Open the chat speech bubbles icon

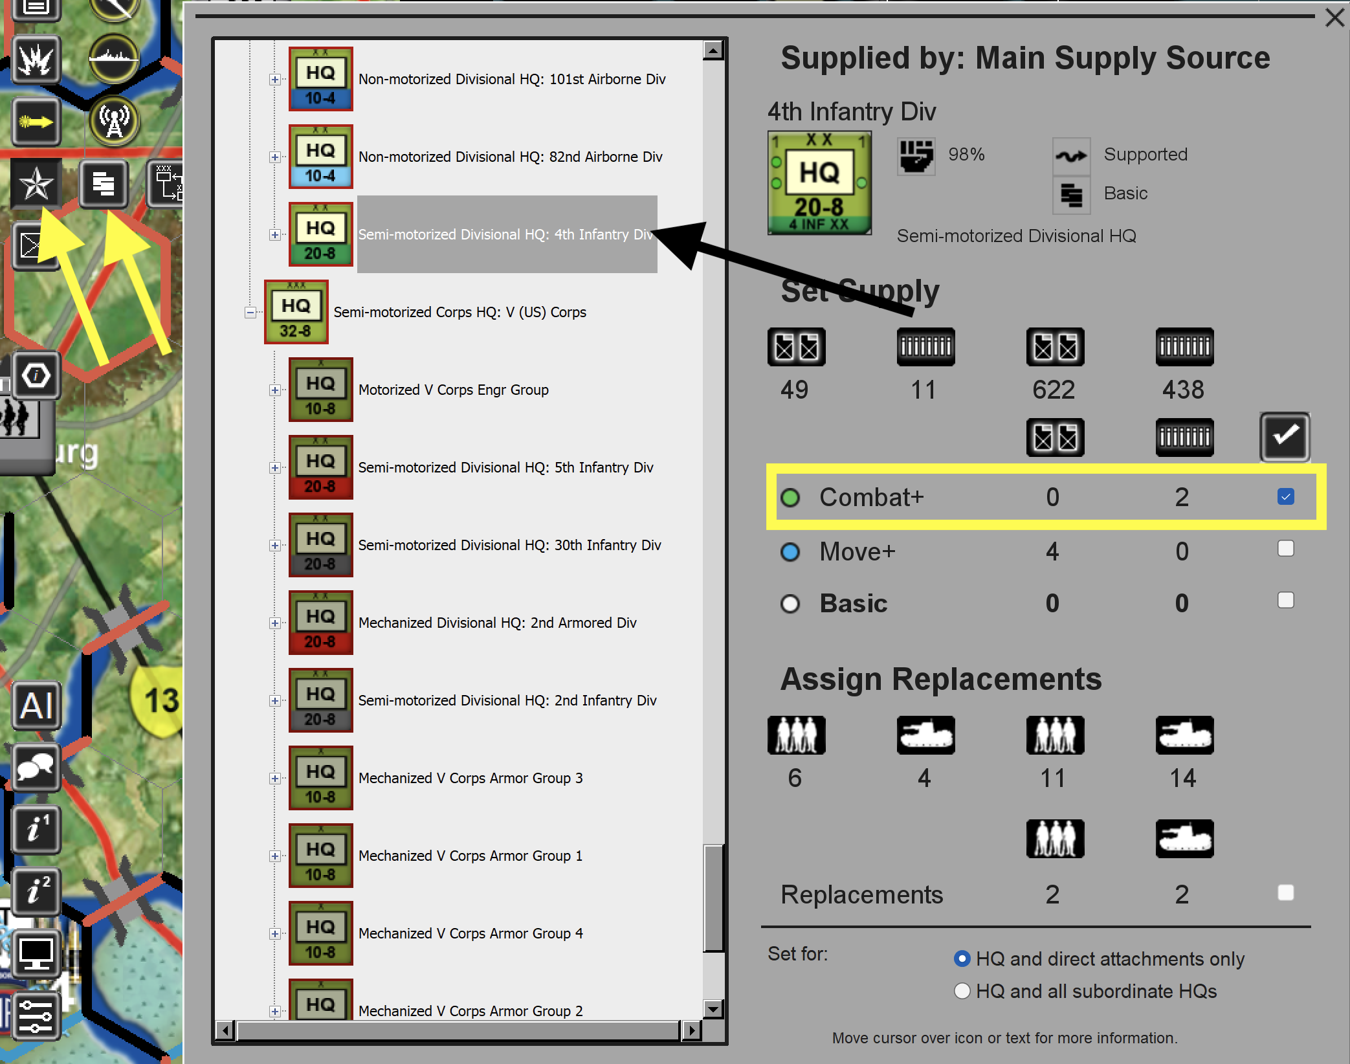[36, 768]
